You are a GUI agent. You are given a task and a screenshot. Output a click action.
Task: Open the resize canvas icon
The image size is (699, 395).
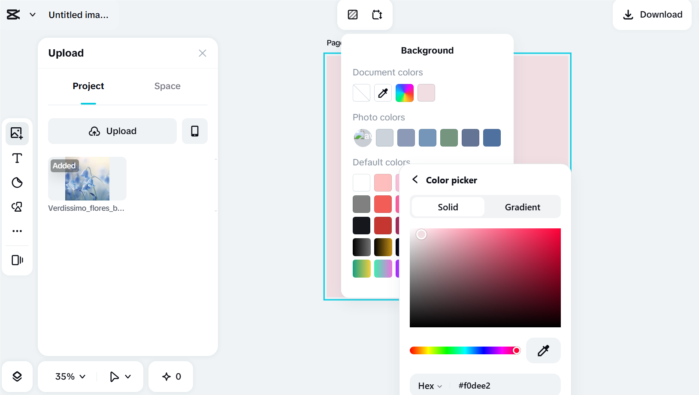(x=377, y=15)
